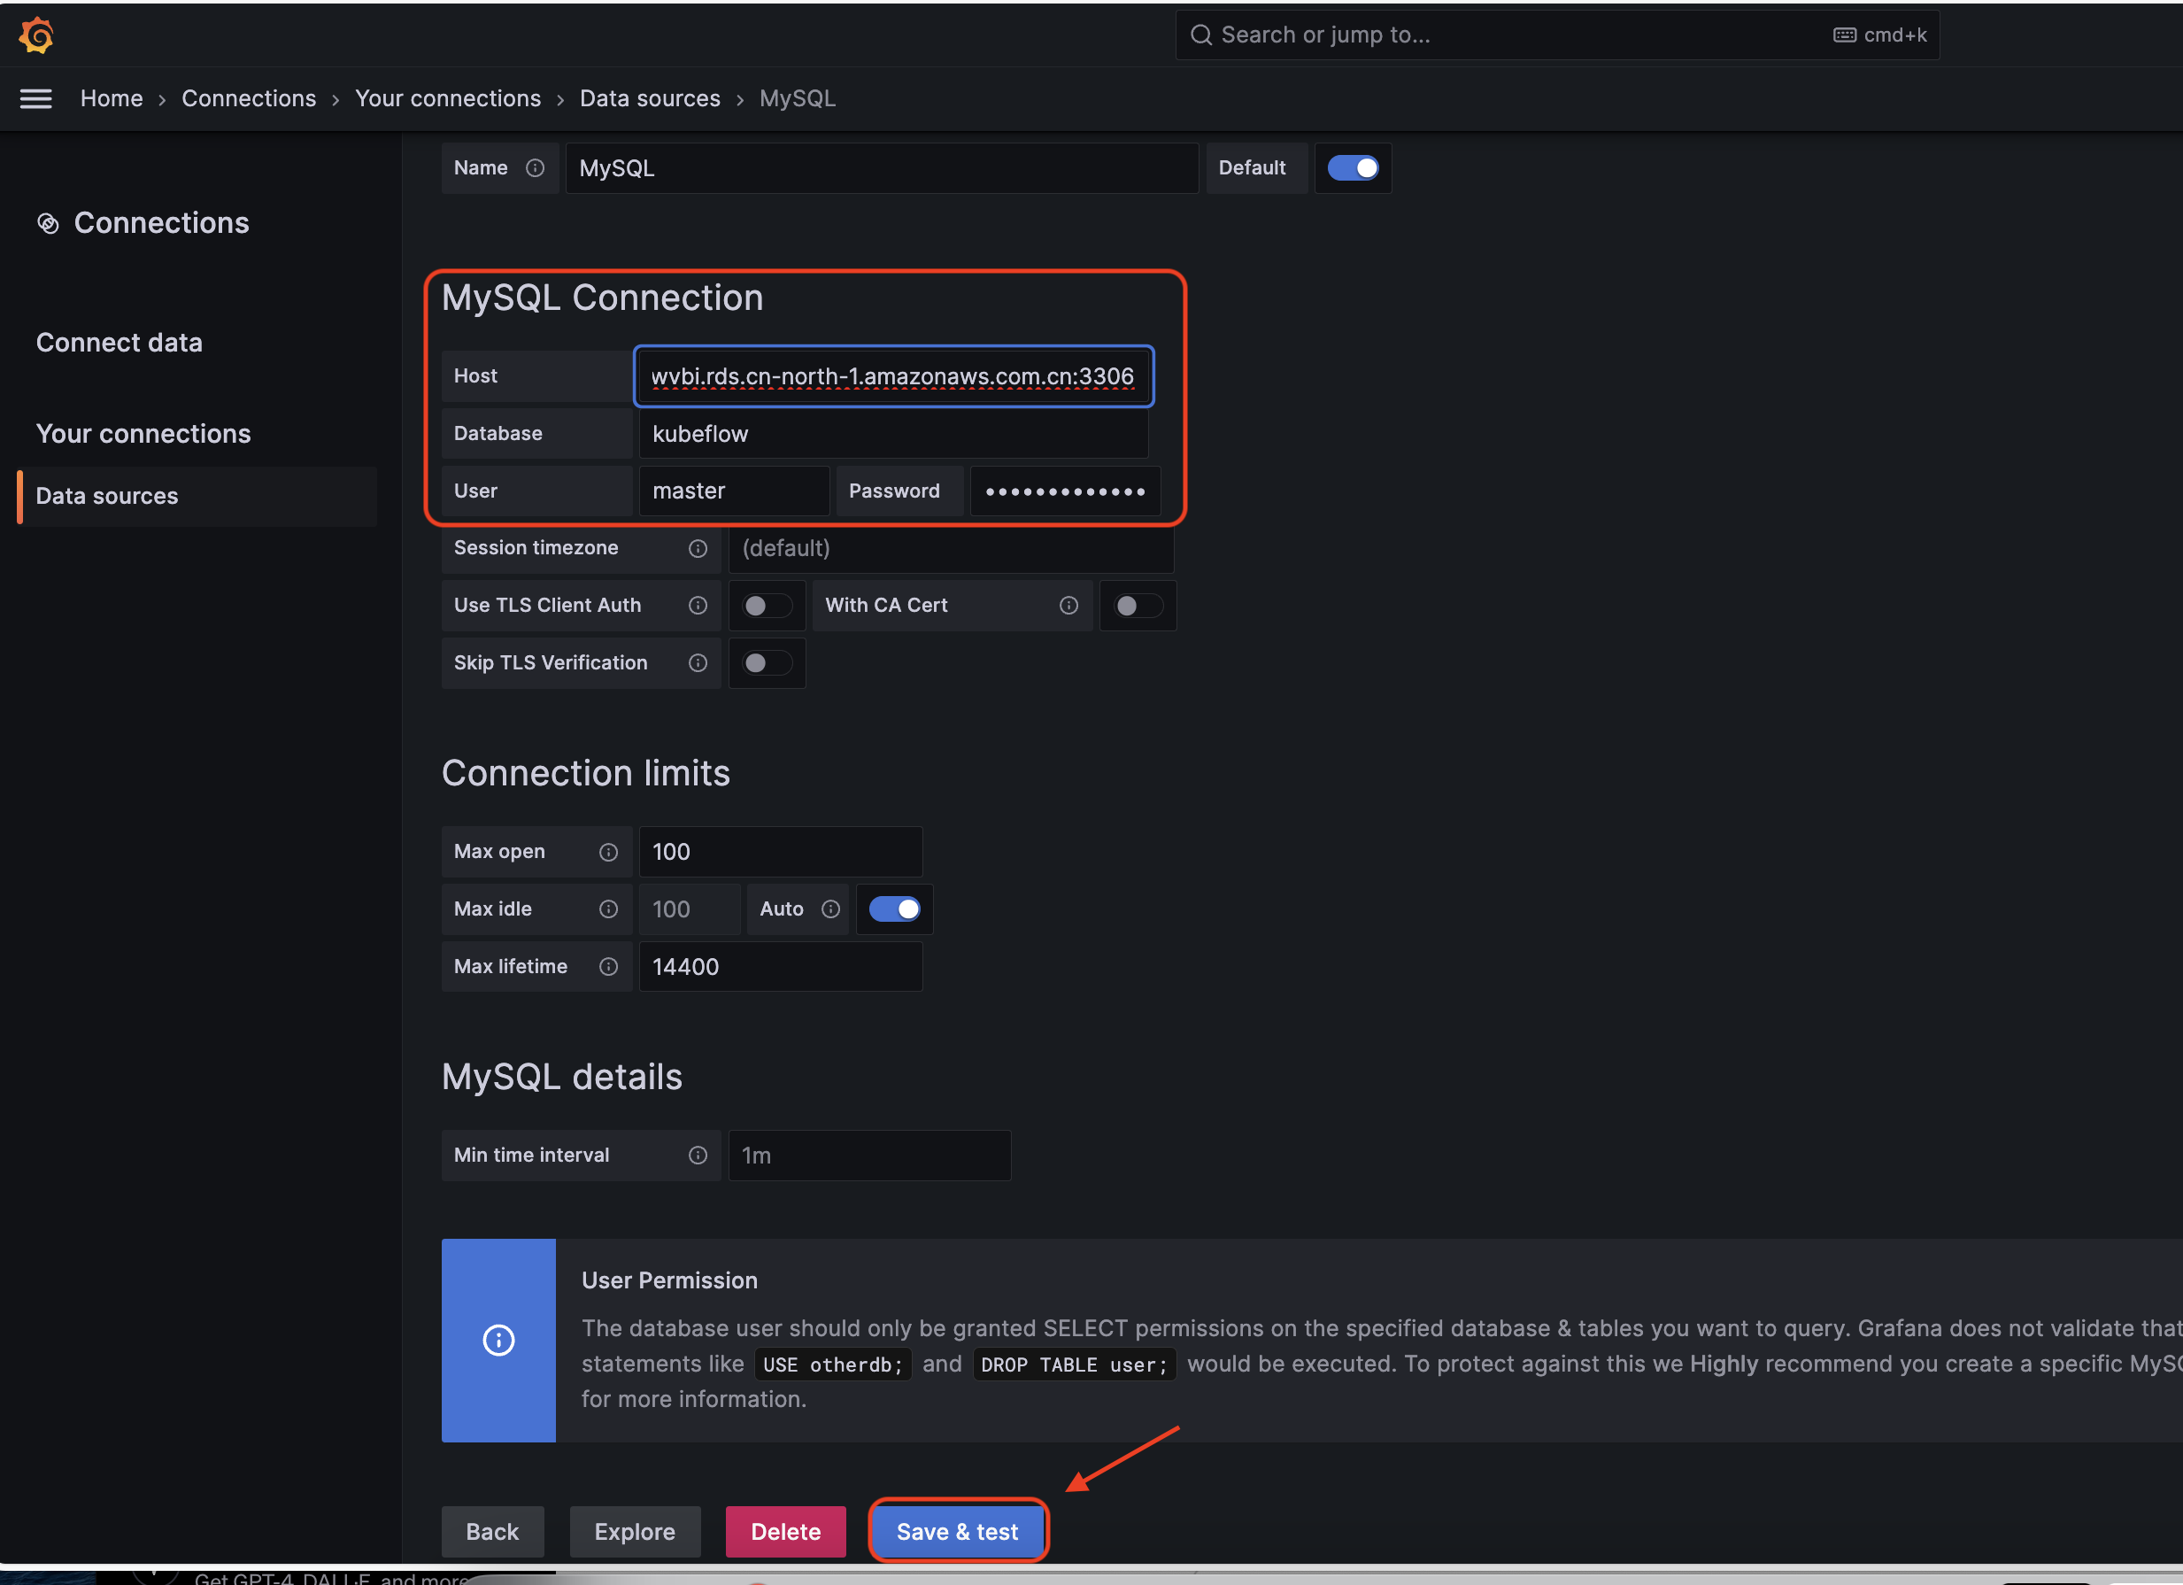The height and width of the screenshot is (1585, 2183).
Task: Open Connect data in the sidebar
Action: tap(120, 343)
